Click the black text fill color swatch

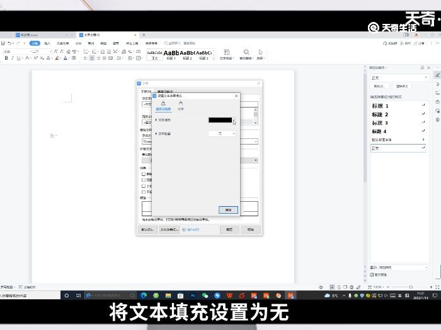[x=220, y=120]
